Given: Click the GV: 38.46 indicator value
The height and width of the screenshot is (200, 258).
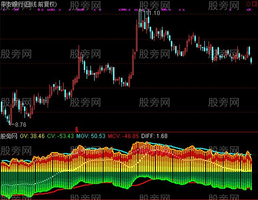Looking at the screenshot, I should click(32, 136).
